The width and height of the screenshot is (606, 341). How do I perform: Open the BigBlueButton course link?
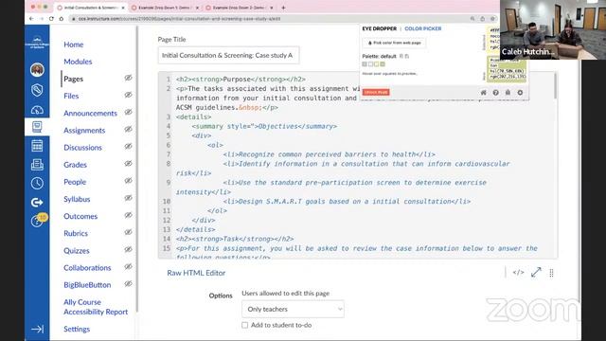(87, 285)
